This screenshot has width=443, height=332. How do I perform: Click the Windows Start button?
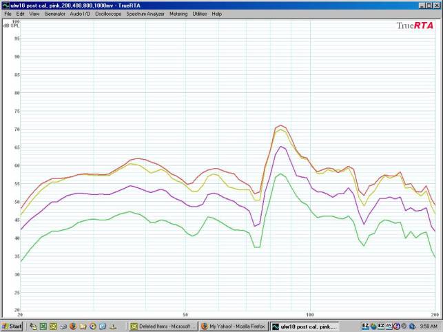[x=12, y=326]
